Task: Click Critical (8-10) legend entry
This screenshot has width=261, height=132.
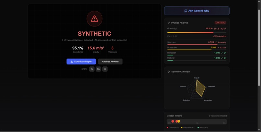Action: click(173, 127)
